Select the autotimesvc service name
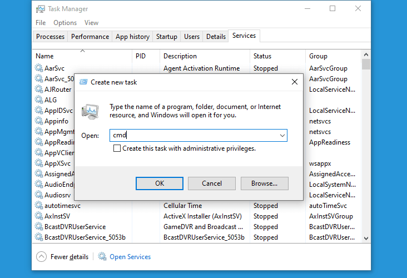407x278 pixels. click(63, 206)
